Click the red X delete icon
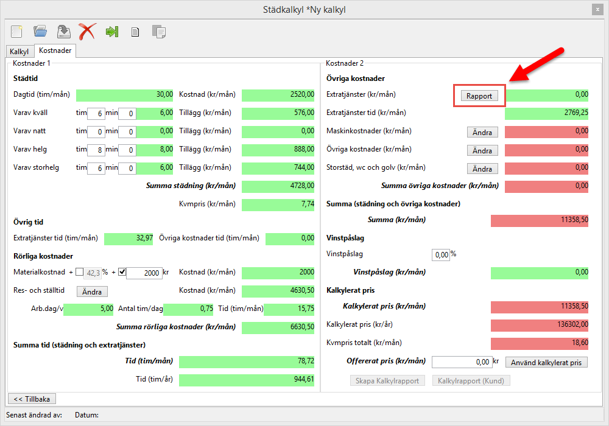The image size is (609, 426). [x=87, y=31]
